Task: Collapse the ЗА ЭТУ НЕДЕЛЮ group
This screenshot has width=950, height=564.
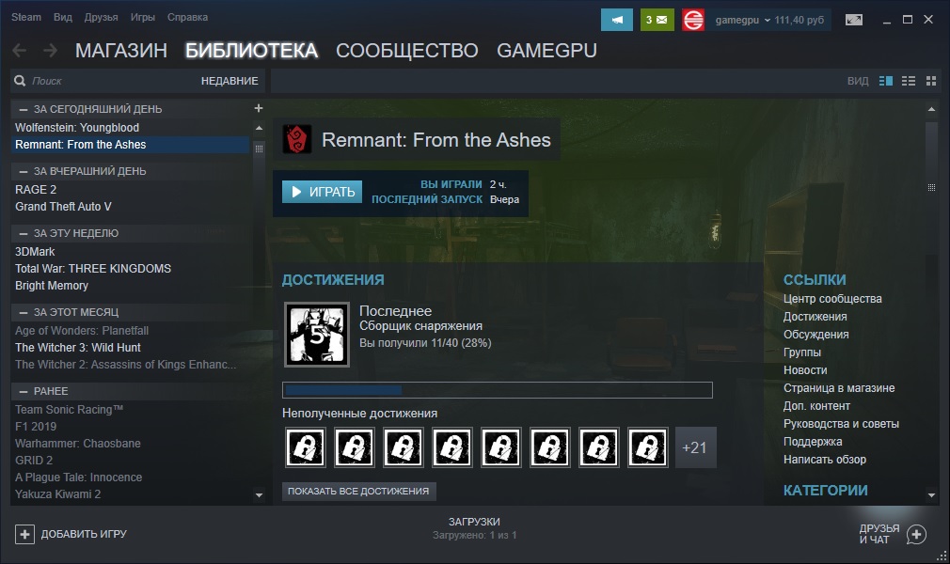Action: 24,234
